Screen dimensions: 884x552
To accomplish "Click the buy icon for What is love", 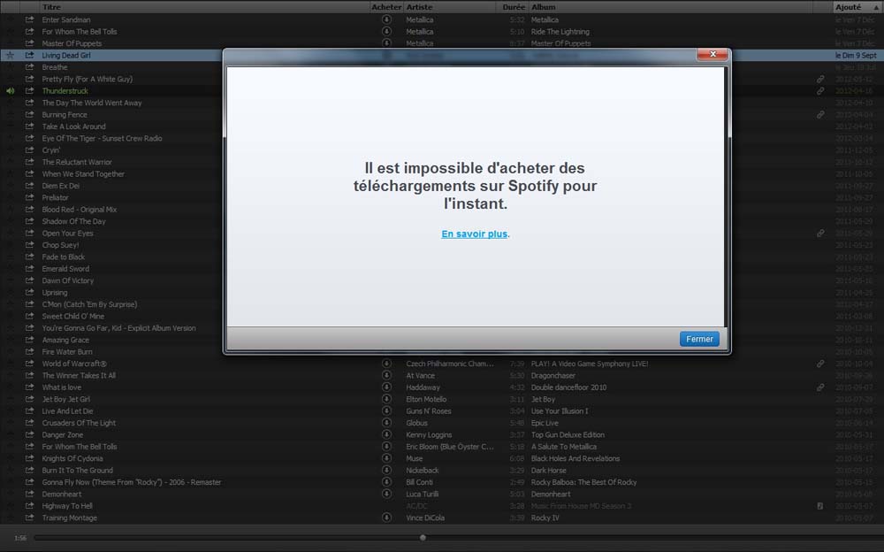I will tap(387, 387).
